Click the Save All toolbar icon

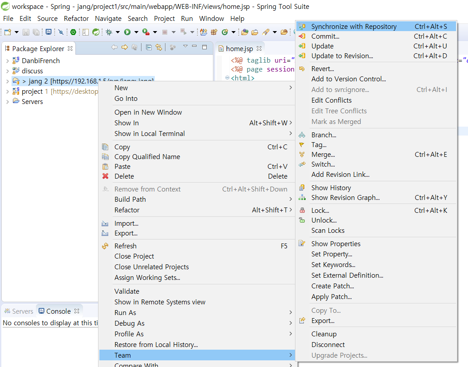click(x=36, y=32)
